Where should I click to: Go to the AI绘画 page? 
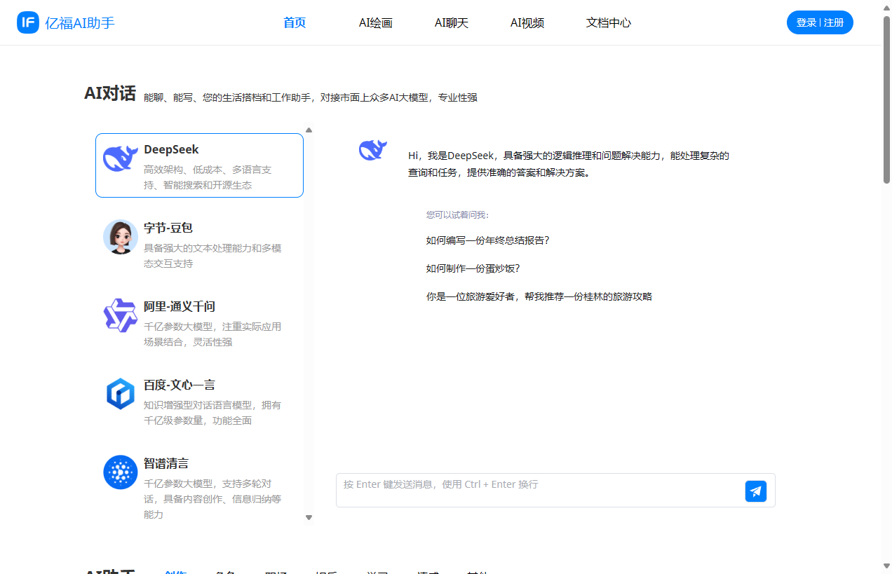tap(375, 22)
